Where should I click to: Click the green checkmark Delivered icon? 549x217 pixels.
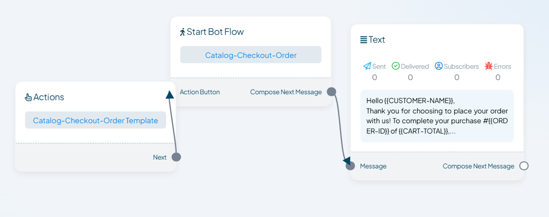[x=396, y=66]
